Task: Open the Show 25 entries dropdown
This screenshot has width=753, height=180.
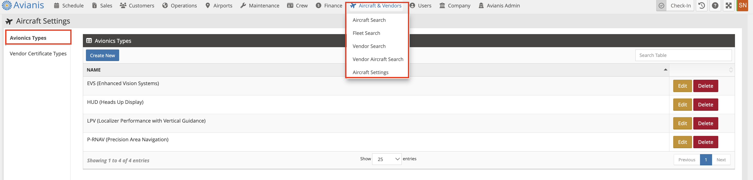Action: [x=387, y=159]
